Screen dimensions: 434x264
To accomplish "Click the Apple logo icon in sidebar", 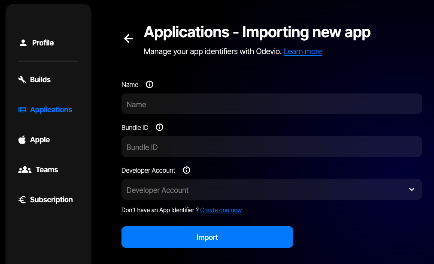I will point(22,140).
